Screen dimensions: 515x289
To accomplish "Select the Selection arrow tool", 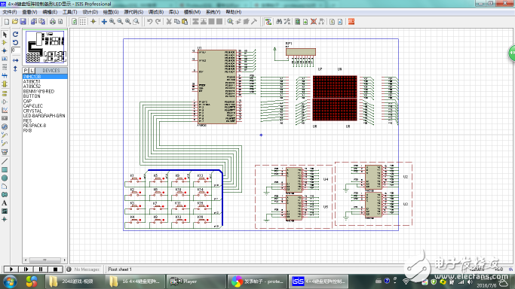I will (x=5, y=35).
